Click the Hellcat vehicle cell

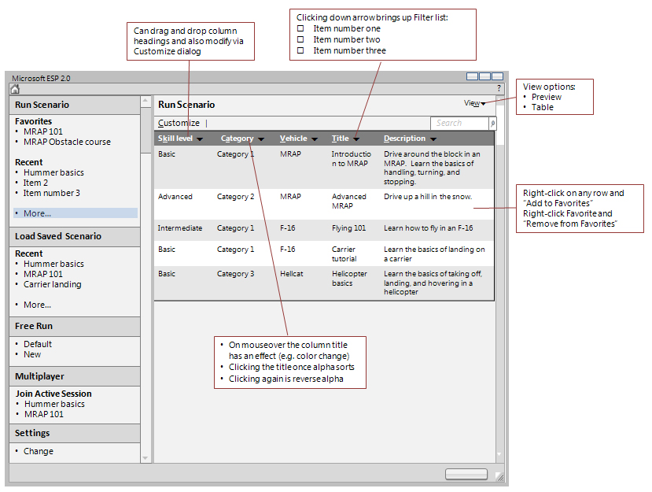coord(292,274)
